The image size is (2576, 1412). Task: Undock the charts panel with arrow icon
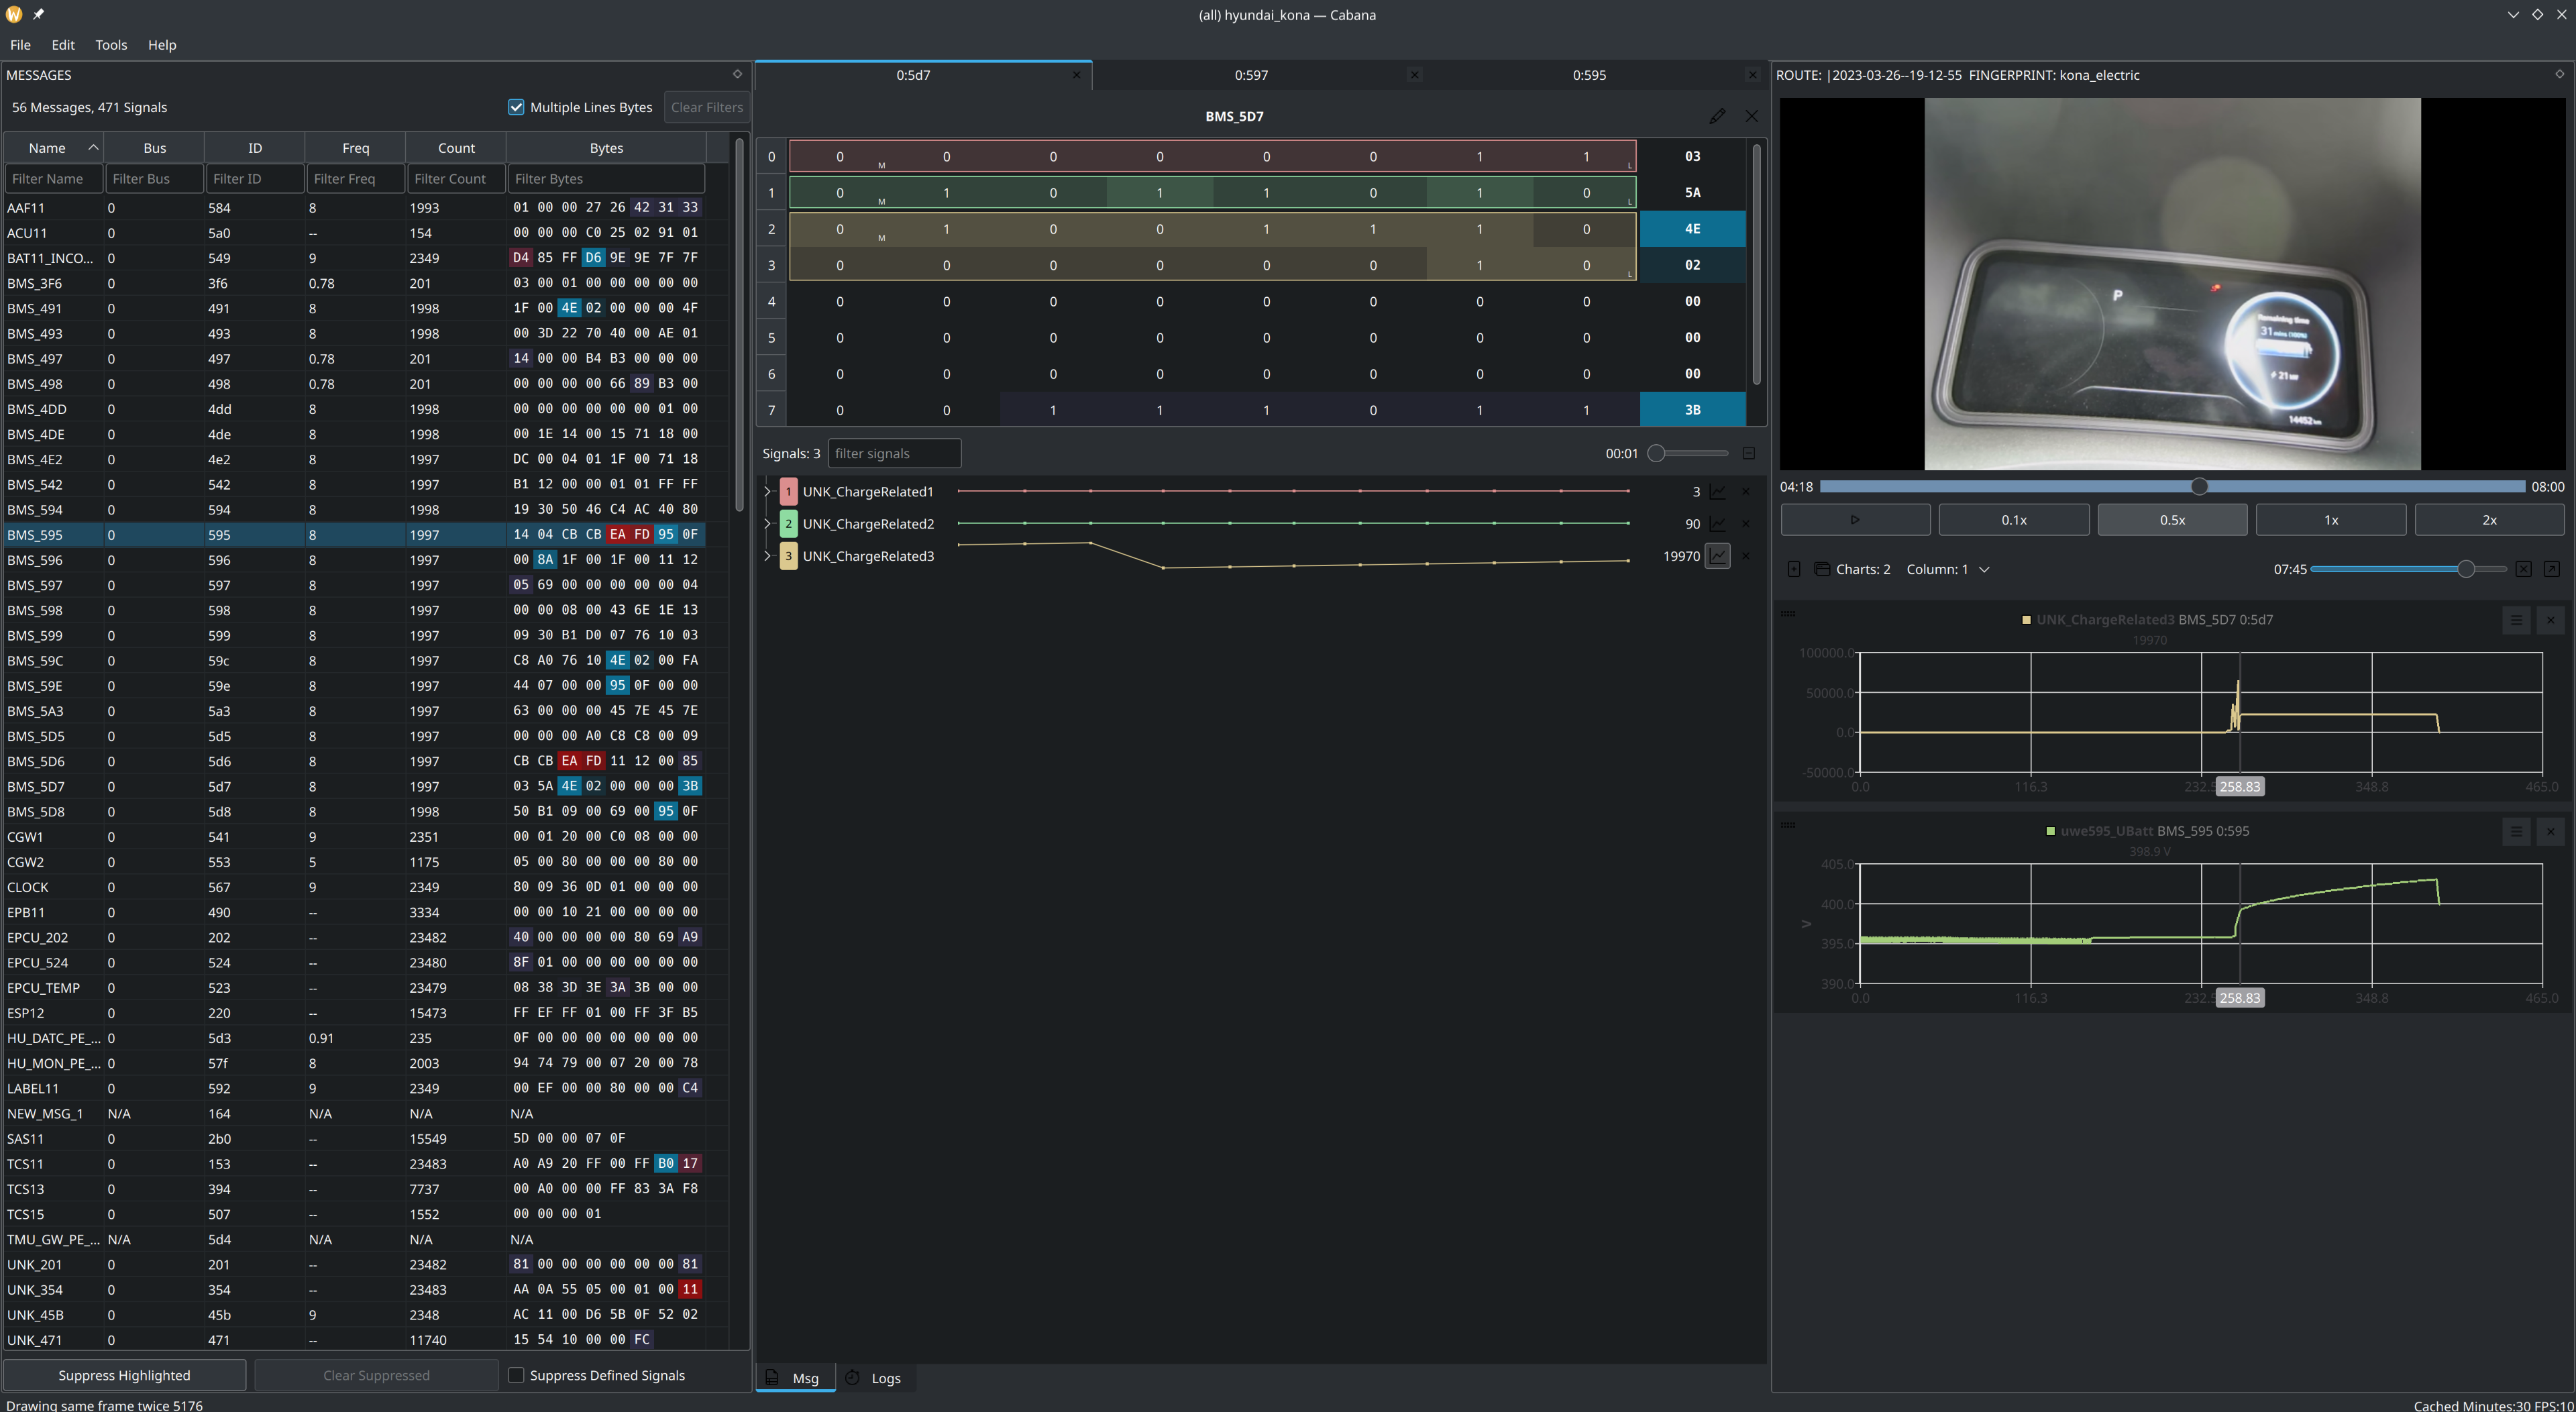click(2551, 569)
